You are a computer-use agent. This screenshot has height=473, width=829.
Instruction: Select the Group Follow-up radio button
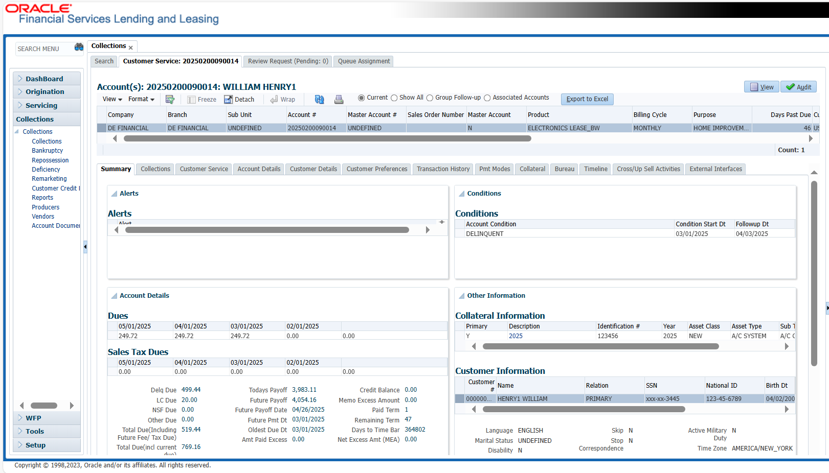point(430,98)
